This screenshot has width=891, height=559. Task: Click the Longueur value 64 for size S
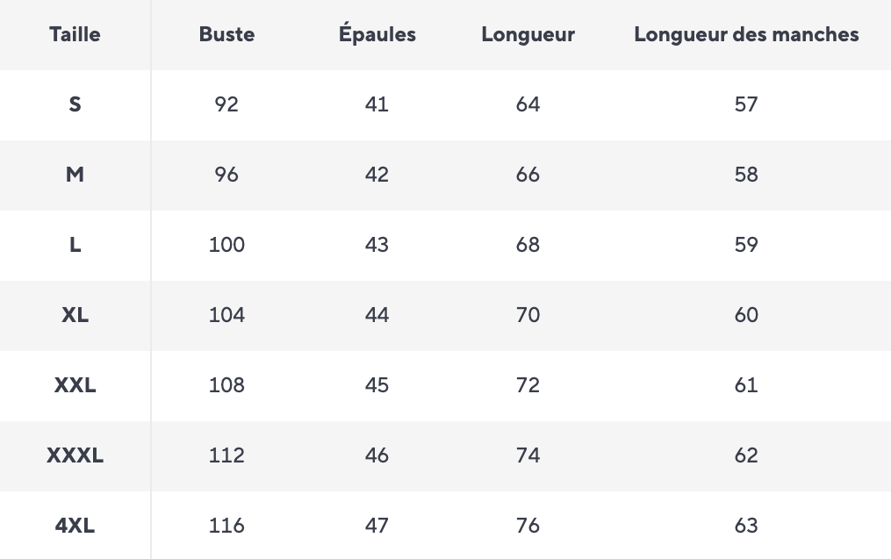[528, 104]
